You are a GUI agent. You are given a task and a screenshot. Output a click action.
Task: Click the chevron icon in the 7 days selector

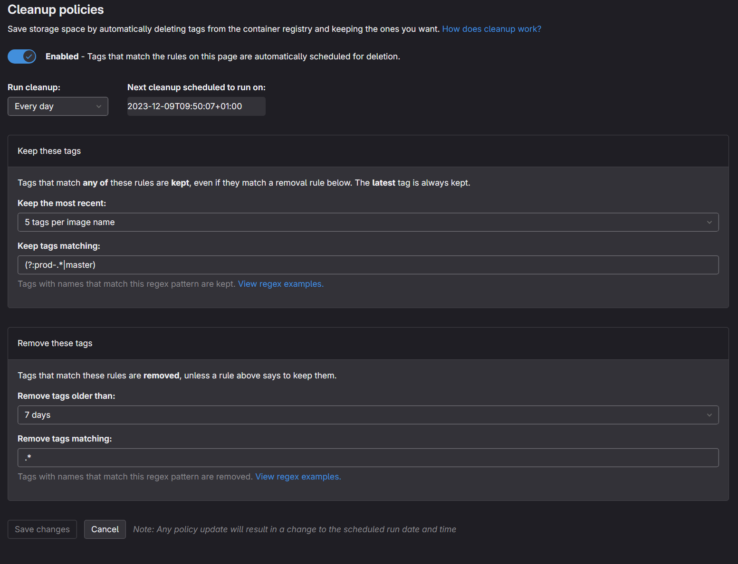click(x=709, y=415)
